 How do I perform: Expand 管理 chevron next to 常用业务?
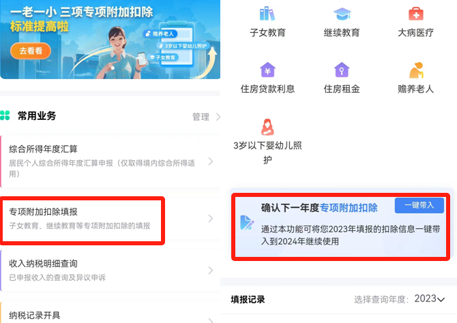218,117
